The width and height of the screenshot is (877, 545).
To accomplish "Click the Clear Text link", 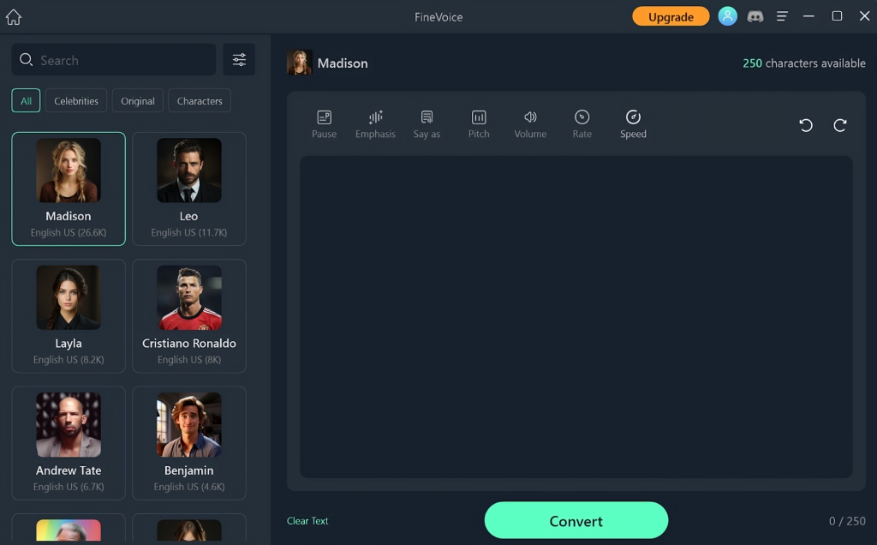I will point(307,520).
